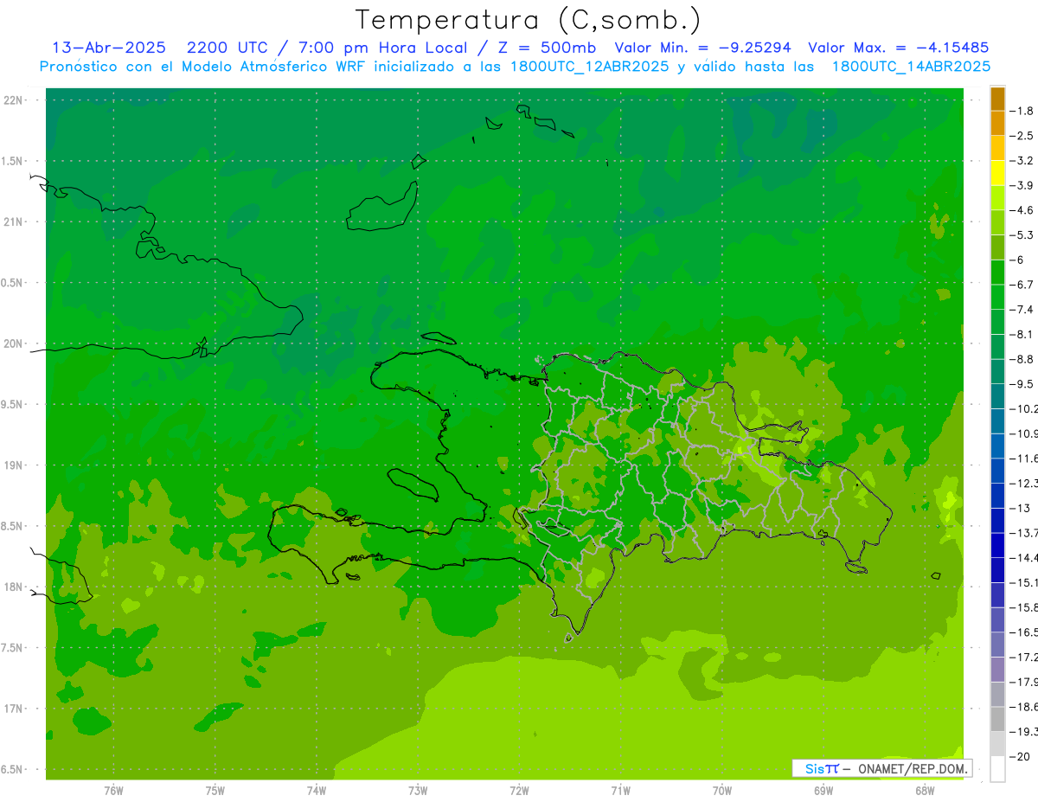Click the purple swatch between -17.2 and -17.9
The width and height of the screenshot is (1038, 802).
coord(997,670)
